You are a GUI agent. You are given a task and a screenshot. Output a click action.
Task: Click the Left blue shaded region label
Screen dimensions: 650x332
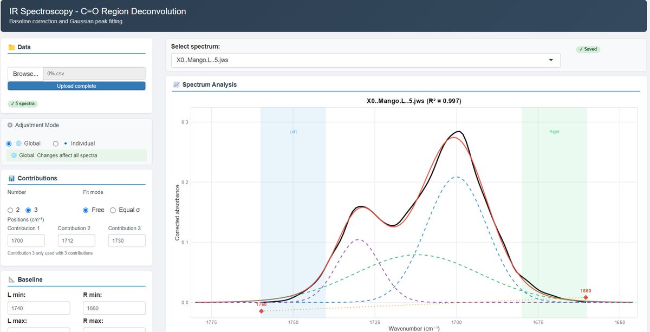[293, 132]
